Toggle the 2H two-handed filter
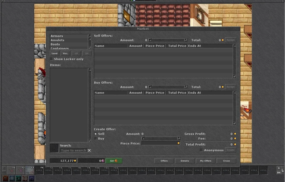Image resolution: width=285 pixels, height=182 pixels. coord(87,53)
